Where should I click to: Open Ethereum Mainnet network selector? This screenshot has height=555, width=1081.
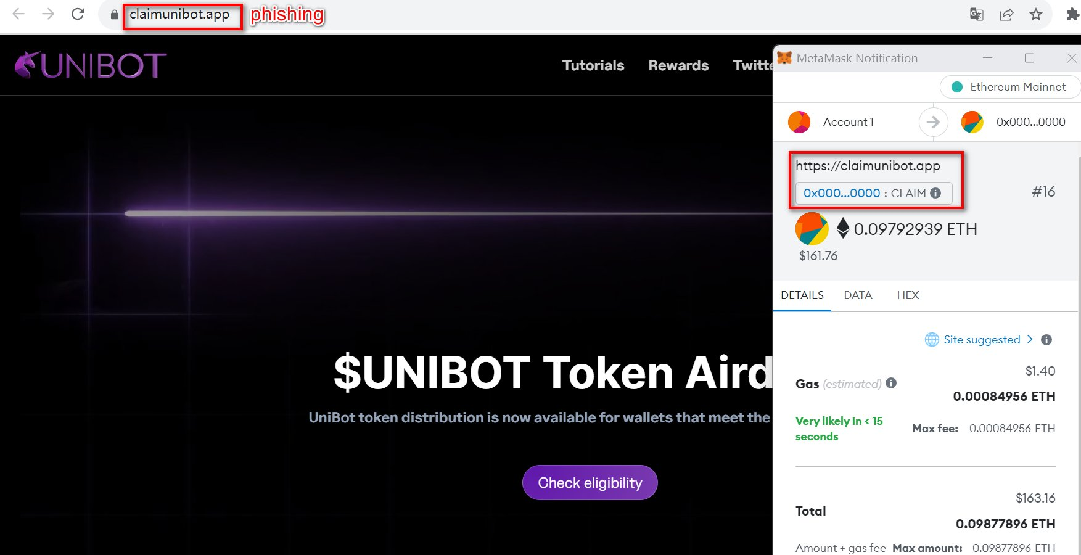click(x=1010, y=87)
